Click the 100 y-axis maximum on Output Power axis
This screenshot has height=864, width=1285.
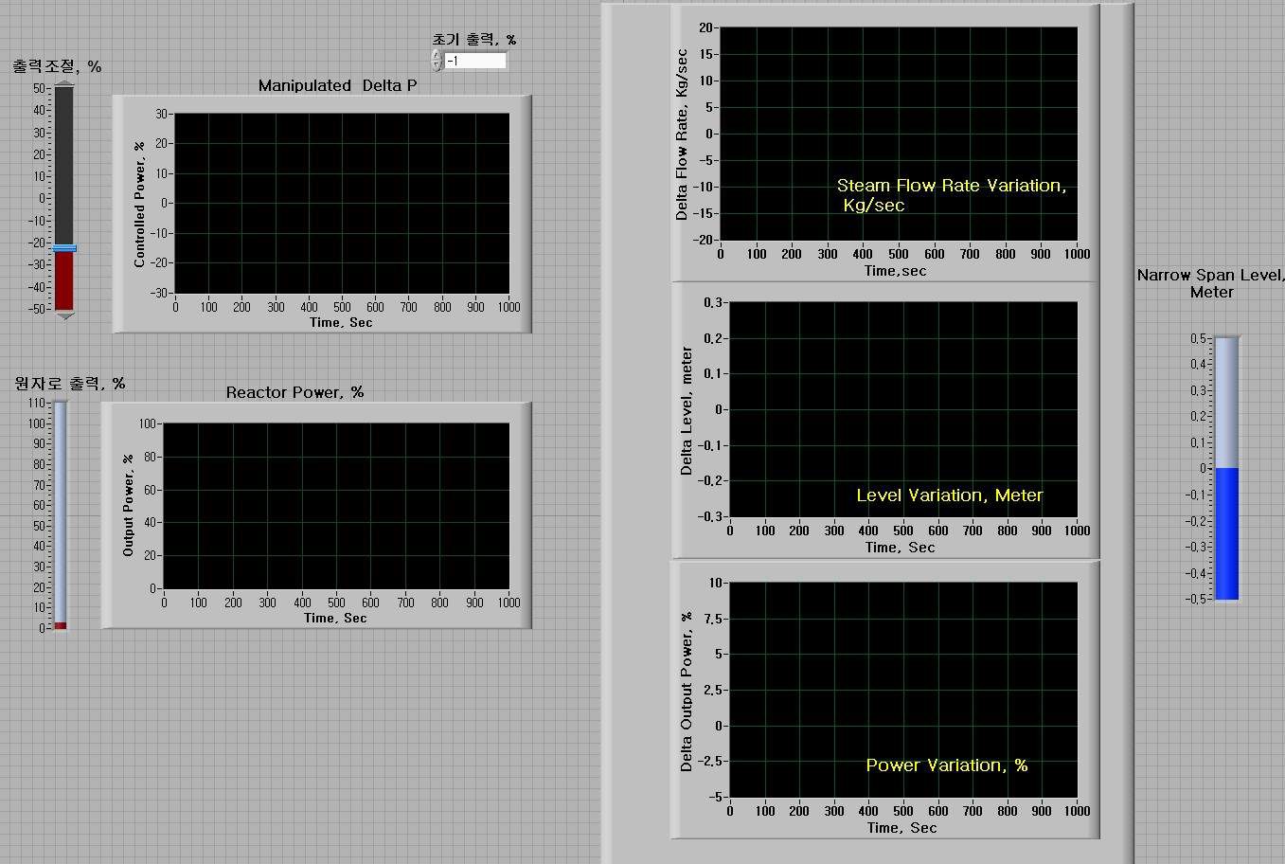pyautogui.click(x=147, y=423)
